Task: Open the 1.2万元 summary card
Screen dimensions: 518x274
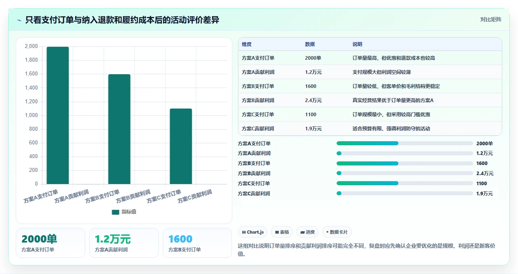Action: (124, 243)
